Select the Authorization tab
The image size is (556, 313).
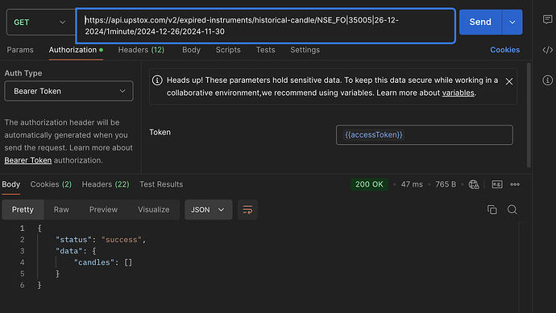tap(76, 50)
